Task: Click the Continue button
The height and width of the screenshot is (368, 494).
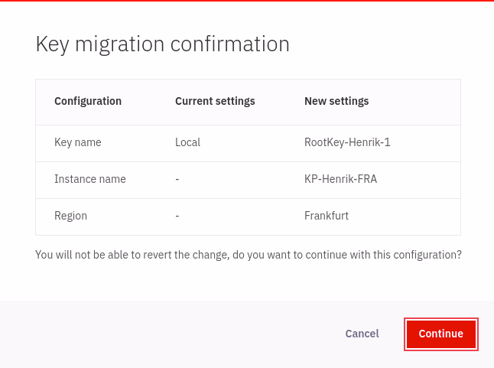Action: 440,334
